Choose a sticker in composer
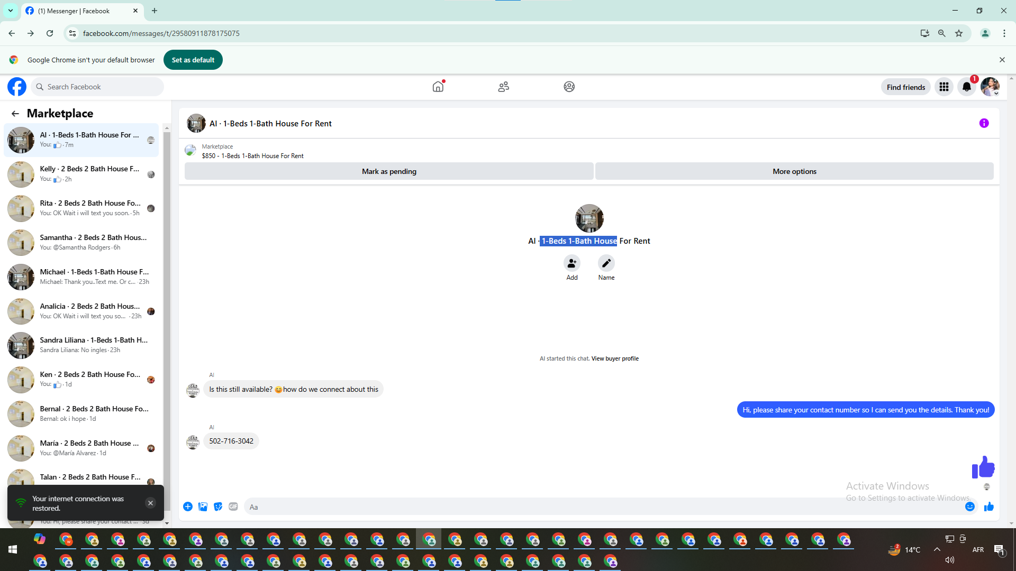The height and width of the screenshot is (571, 1016). point(218,507)
